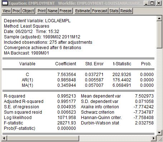Click the Coefficient column header
Screen dimensions: 163x142
[x=66, y=64]
